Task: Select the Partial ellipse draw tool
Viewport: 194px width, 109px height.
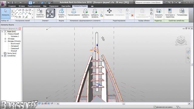Action: coord(23,17)
